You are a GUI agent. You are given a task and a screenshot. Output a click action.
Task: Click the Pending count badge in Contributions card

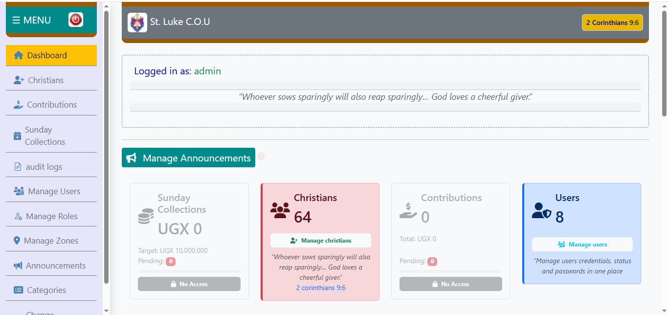click(x=432, y=261)
